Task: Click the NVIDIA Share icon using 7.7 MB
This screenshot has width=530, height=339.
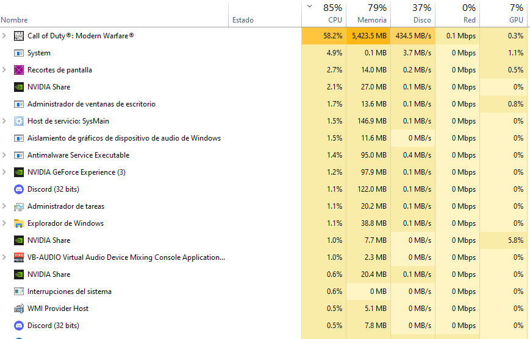Action: click(x=18, y=240)
